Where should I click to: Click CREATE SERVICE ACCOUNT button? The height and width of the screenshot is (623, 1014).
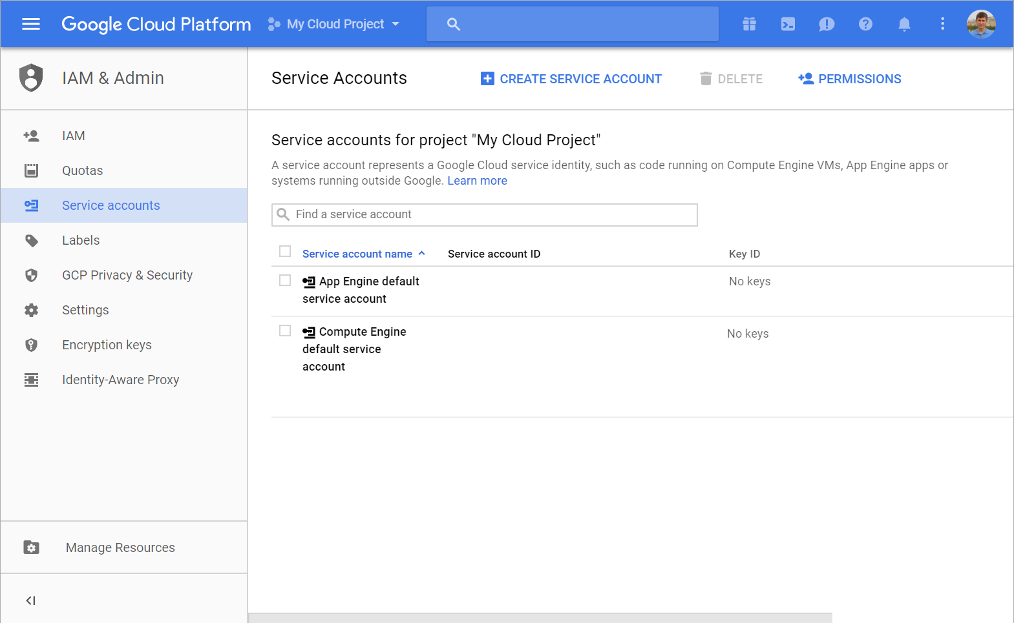coord(571,79)
